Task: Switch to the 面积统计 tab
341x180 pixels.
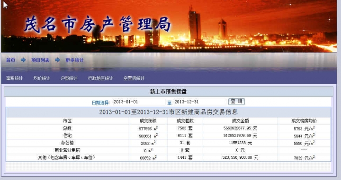Action: [14, 78]
